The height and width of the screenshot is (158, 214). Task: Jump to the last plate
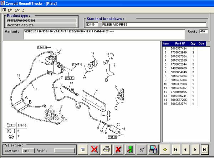[205, 149]
